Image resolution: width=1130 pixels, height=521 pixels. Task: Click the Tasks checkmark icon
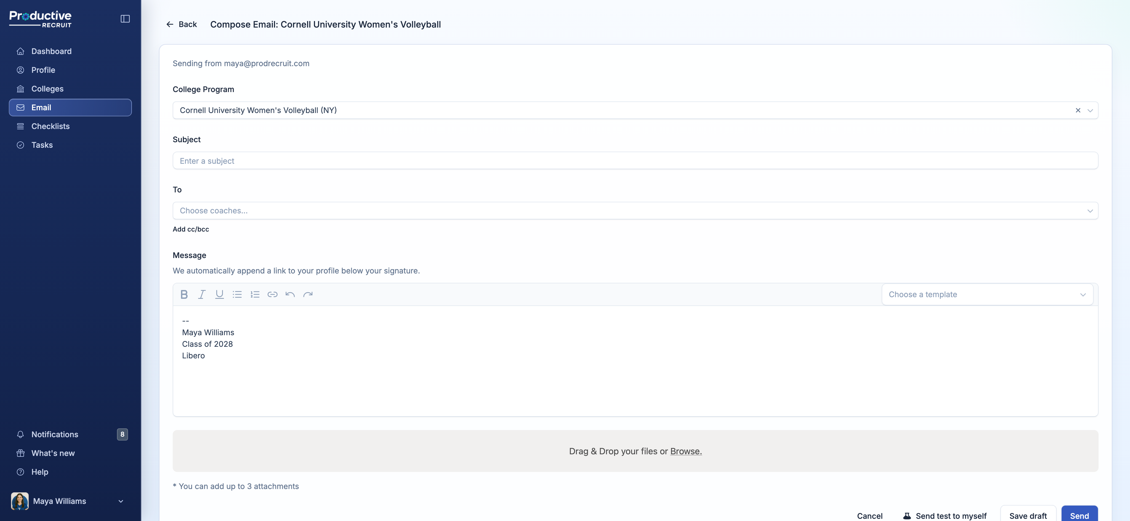tap(20, 145)
